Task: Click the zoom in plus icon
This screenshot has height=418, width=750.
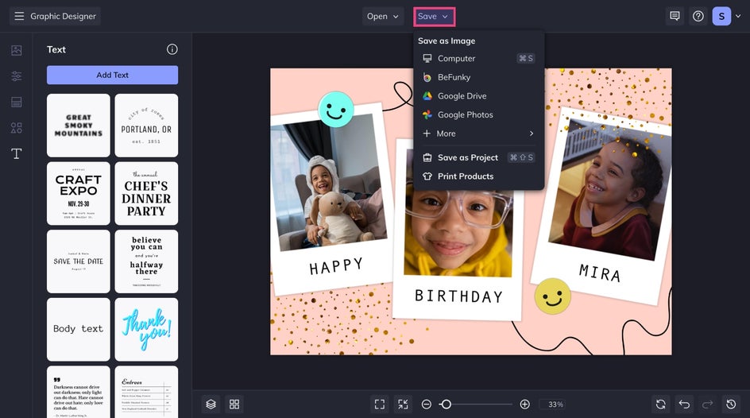Action: tap(524, 404)
